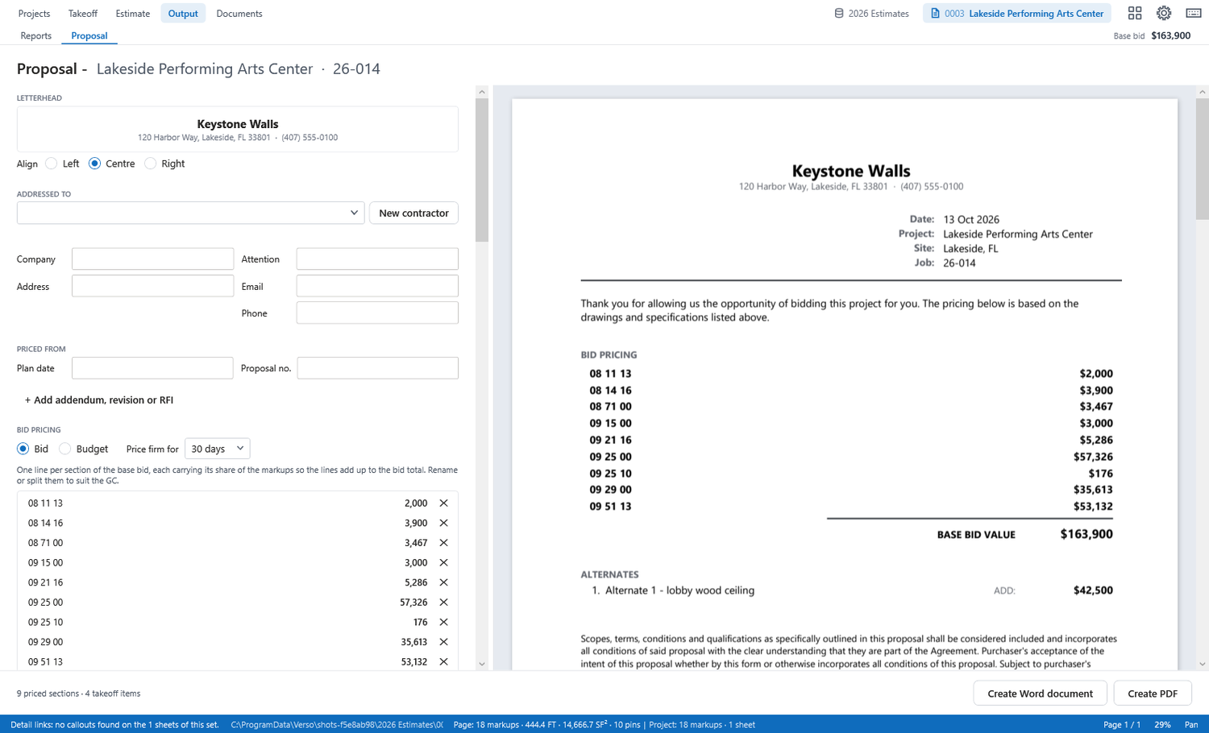1209x733 pixels.
Task: Remove the 08 14 16 pricing line
Action: tap(443, 523)
